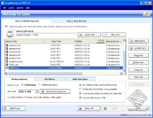Click file list scroll up arrow

pyautogui.click(x=124, y=41)
